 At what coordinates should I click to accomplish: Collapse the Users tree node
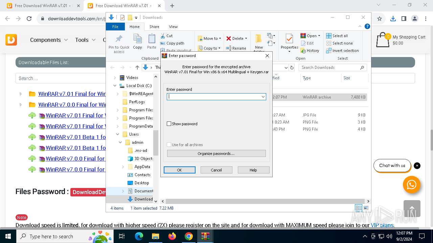[x=118, y=134]
